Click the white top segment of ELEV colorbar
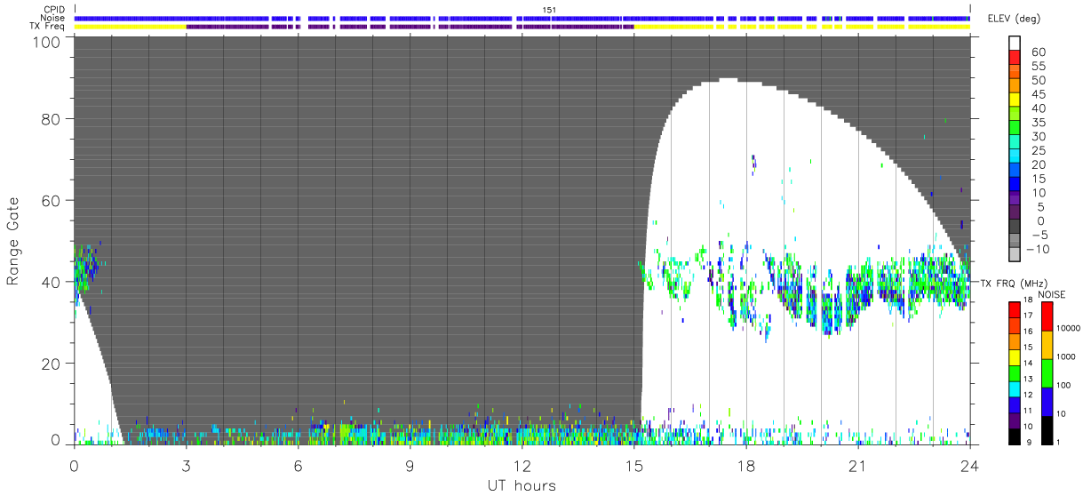The image size is (1091, 504). [1015, 43]
